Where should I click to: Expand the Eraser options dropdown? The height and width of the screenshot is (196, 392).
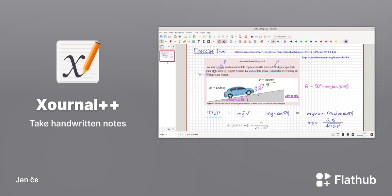(x=175, y=41)
